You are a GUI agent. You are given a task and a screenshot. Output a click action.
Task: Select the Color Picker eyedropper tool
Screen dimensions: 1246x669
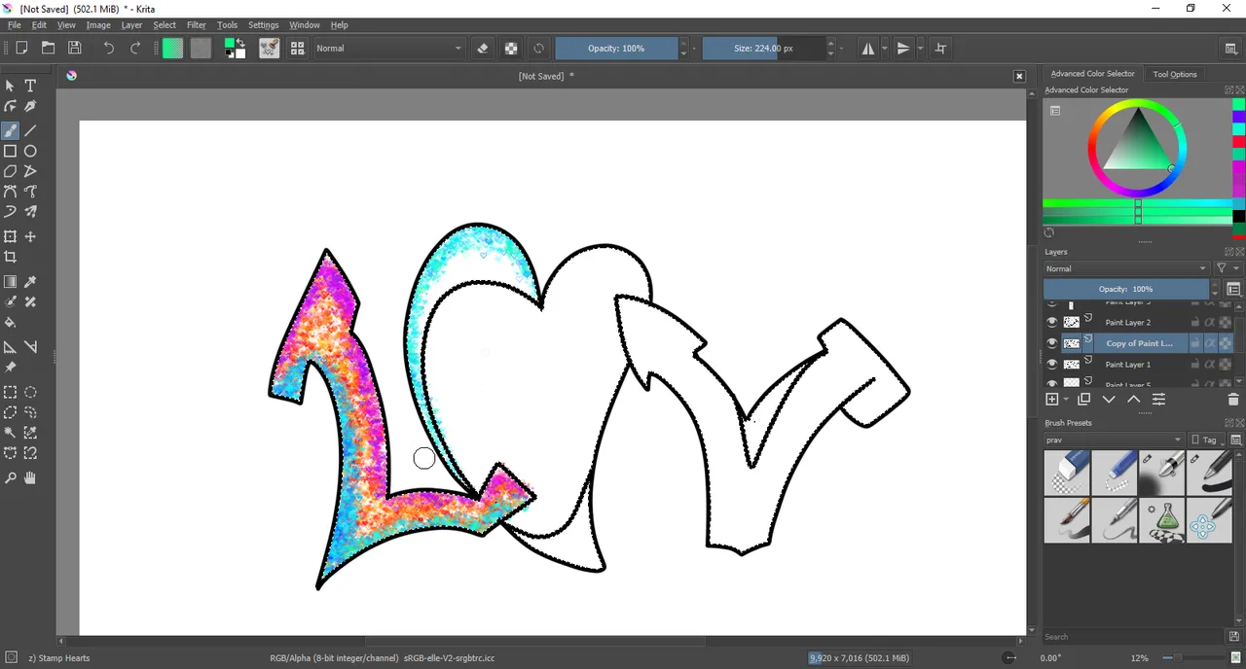coord(30,282)
